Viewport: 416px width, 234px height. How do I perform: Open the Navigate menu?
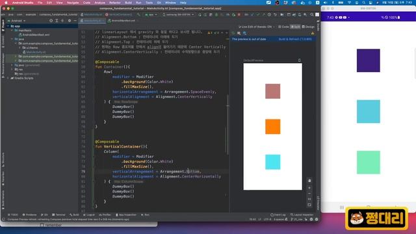click(73, 3)
